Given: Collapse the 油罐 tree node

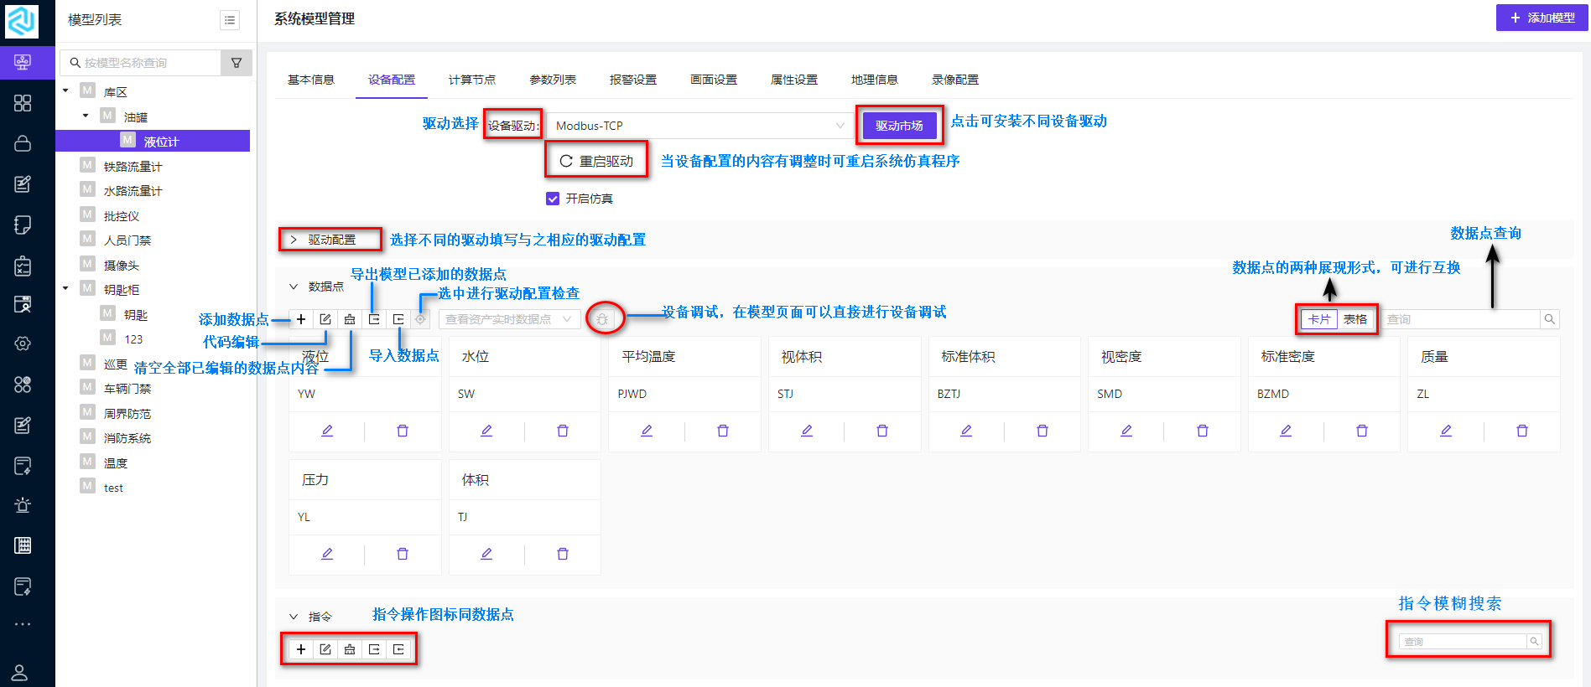Looking at the screenshot, I should tap(86, 116).
